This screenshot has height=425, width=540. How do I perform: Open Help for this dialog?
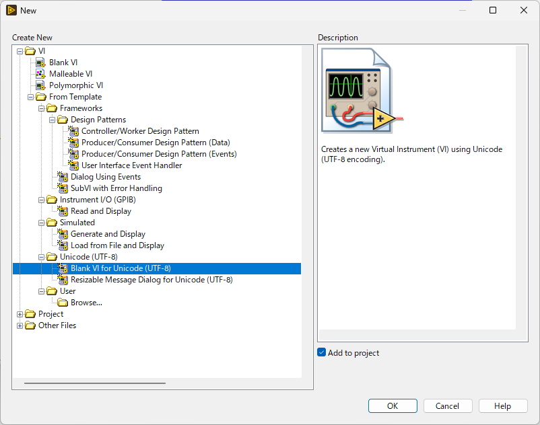pyautogui.click(x=503, y=406)
